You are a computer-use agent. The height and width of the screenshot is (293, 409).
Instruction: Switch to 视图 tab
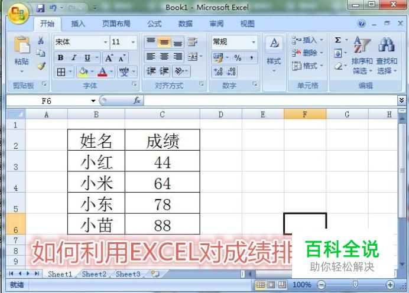pos(247,24)
